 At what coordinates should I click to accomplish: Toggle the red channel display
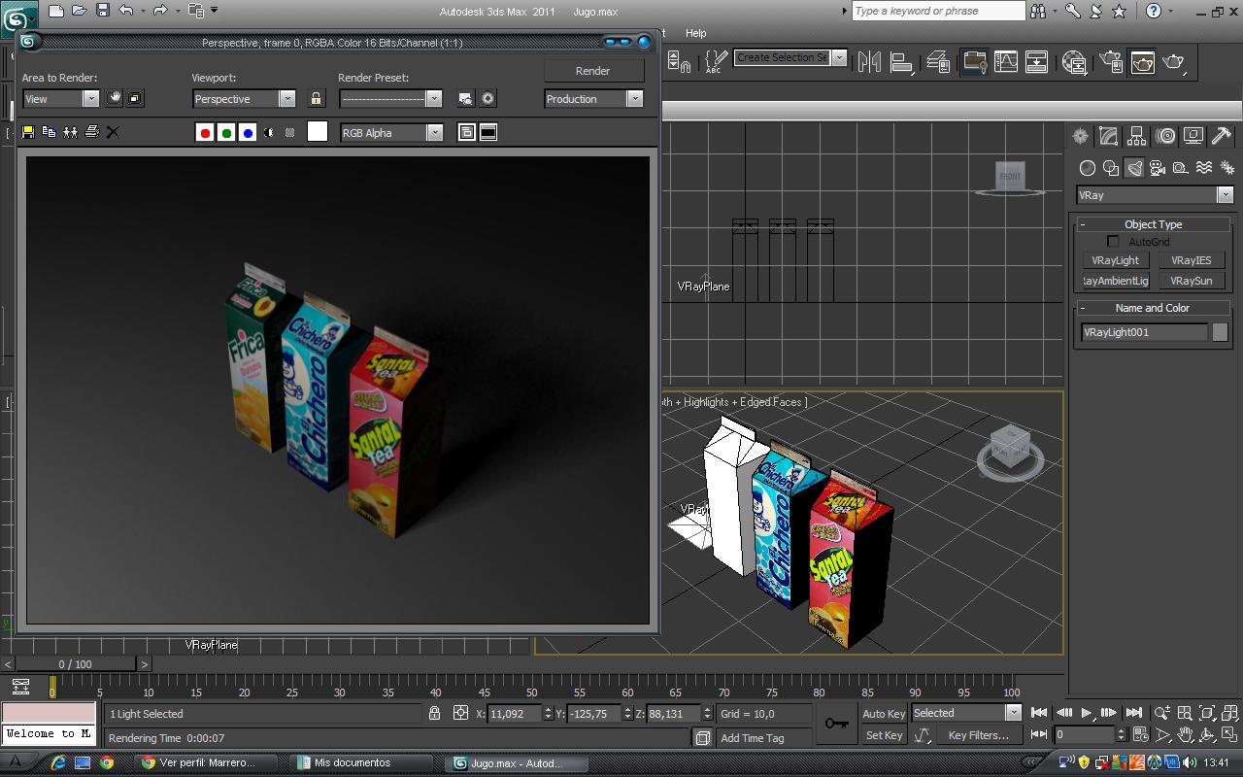205,132
